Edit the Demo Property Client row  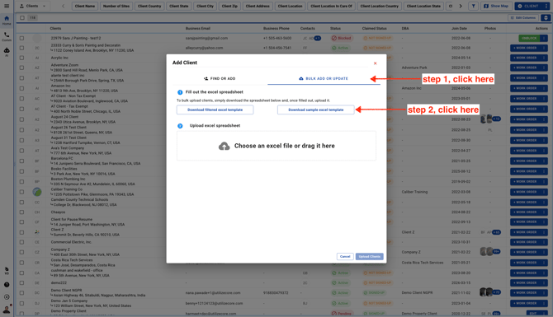[533, 313]
